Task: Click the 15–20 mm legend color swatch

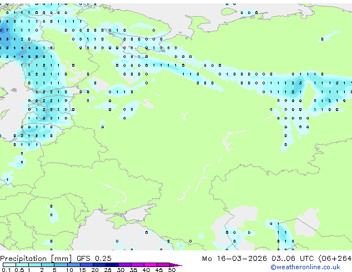Action: [87, 265]
